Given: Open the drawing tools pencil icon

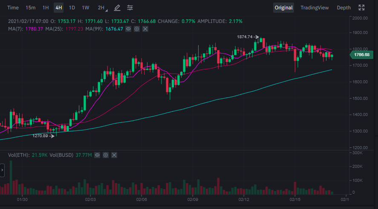Looking at the screenshot, I should (x=117, y=8).
